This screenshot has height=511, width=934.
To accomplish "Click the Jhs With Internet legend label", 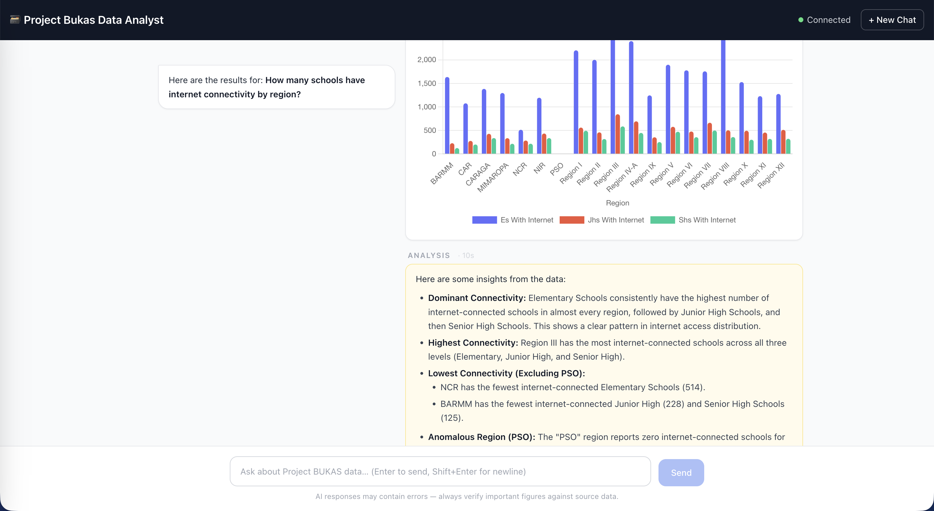I will [x=616, y=220].
